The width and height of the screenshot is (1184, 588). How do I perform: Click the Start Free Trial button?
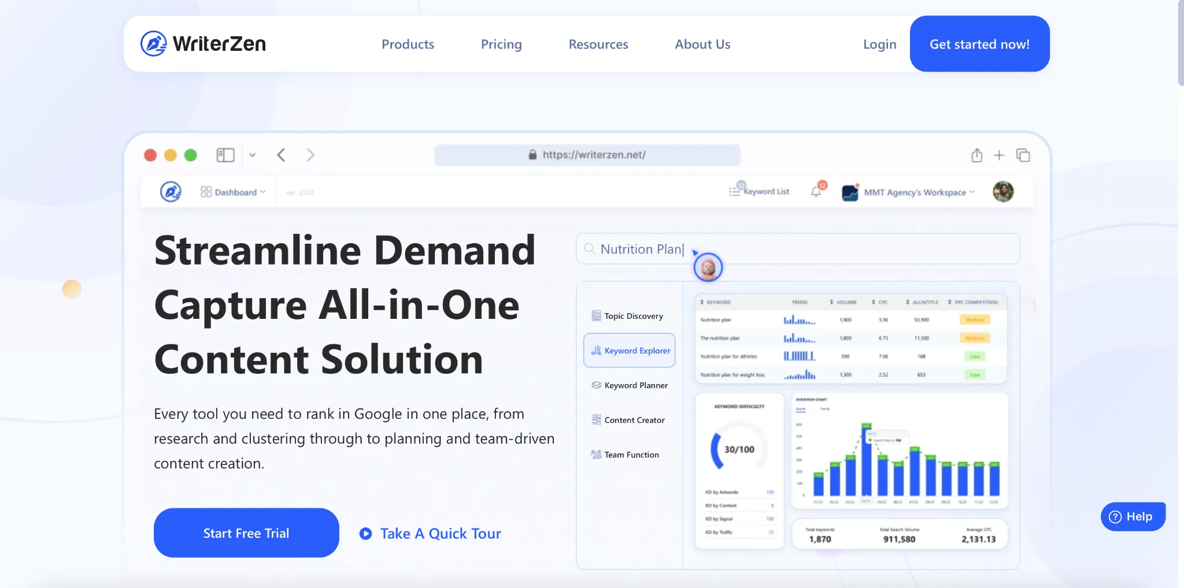(246, 533)
